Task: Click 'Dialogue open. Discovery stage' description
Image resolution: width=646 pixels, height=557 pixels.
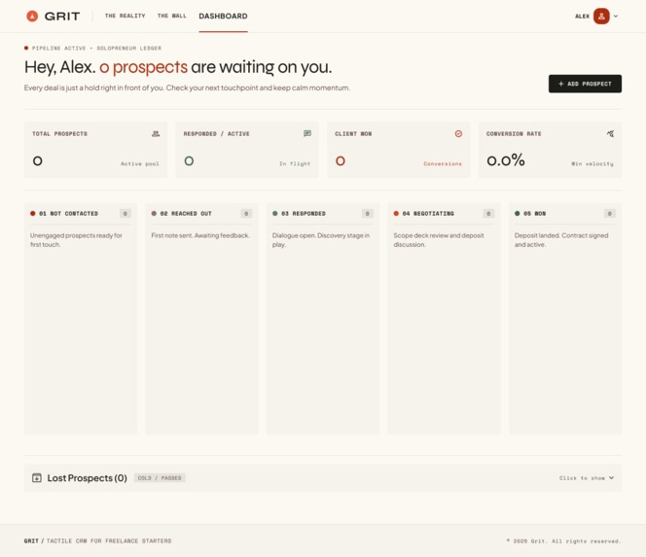Action: 320,239
